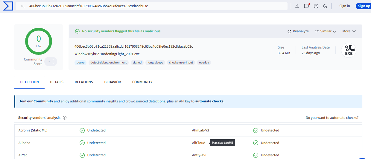Switch to the Details tab

click(x=57, y=82)
